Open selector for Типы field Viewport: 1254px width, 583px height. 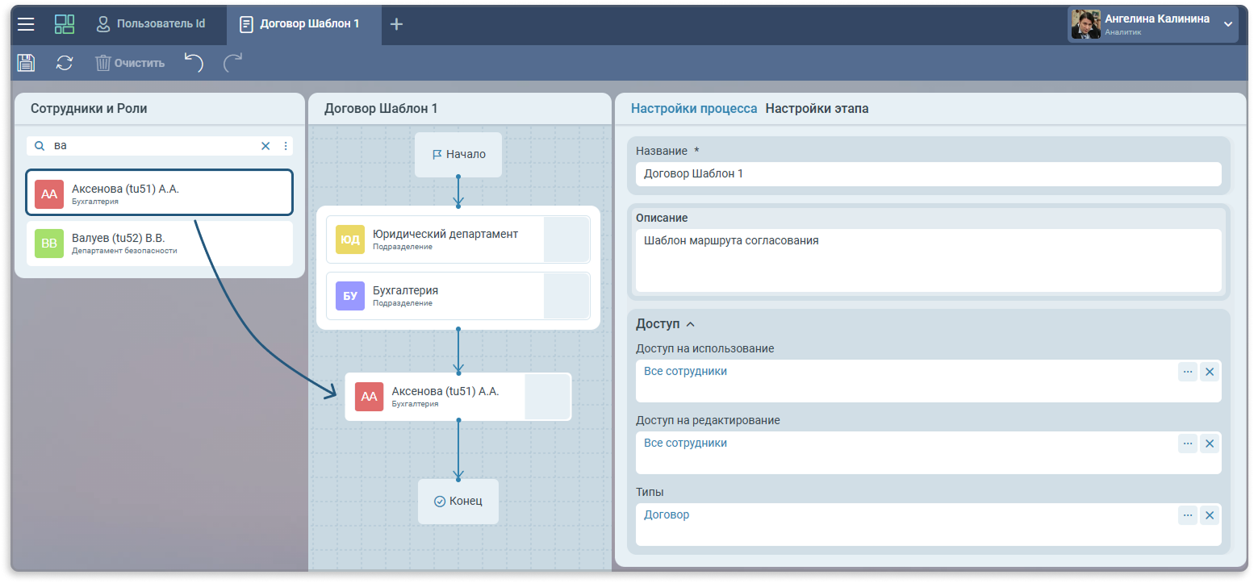pyautogui.click(x=1187, y=515)
